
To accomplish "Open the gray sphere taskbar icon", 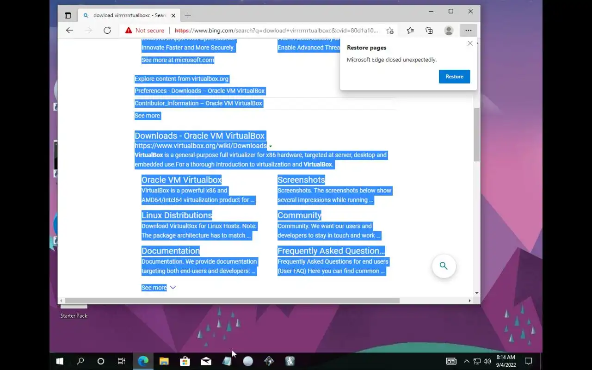I will tap(248, 361).
